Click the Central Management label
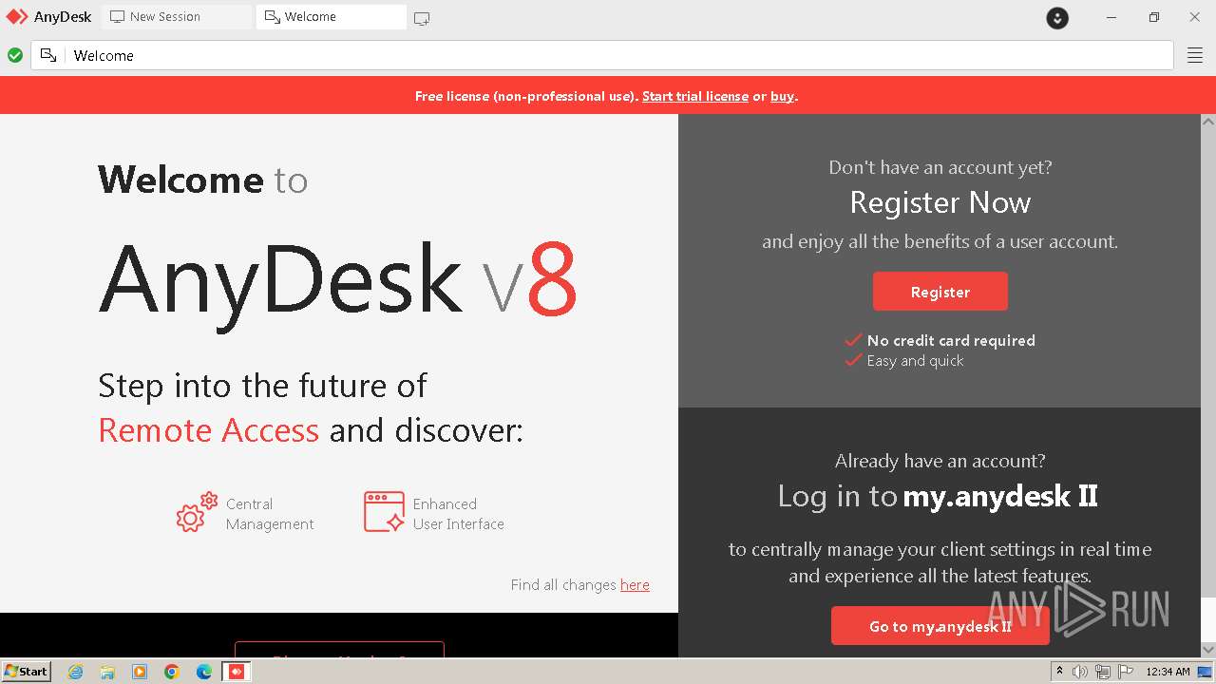1216x684 pixels. (270, 514)
